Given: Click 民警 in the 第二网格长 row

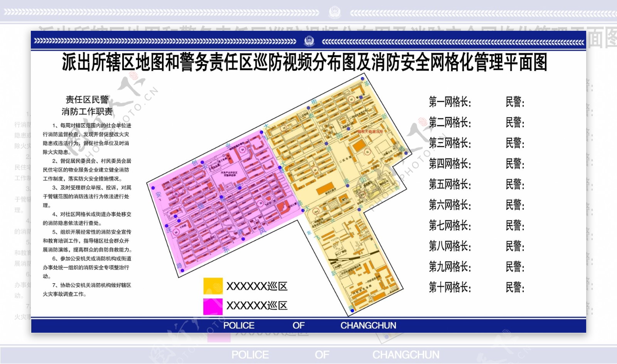Looking at the screenshot, I should pos(515,122).
